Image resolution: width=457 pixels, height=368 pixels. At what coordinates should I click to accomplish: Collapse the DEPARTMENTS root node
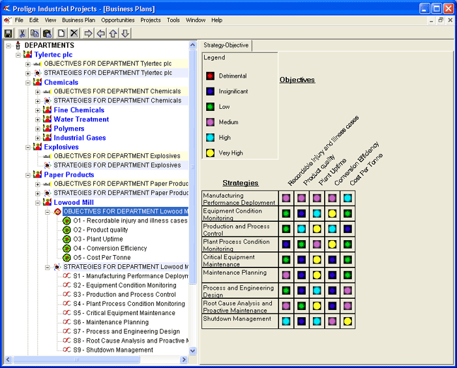tap(8, 46)
